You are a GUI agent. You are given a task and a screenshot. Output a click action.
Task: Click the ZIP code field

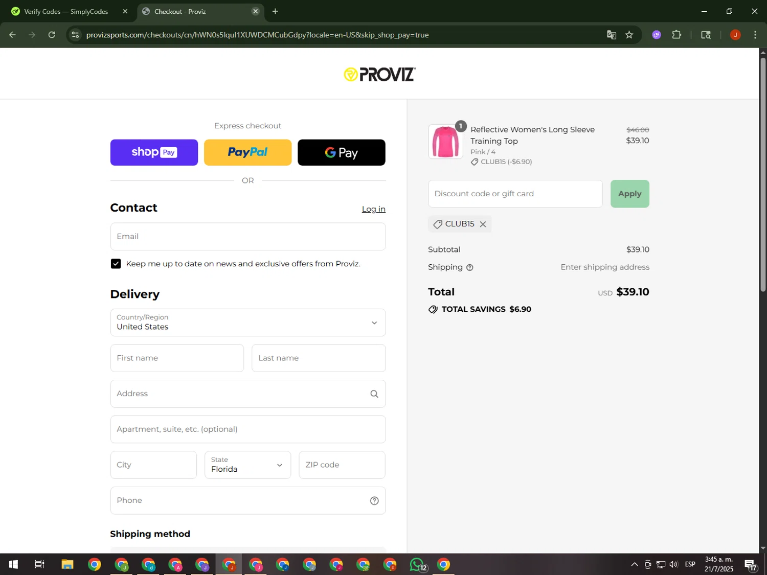click(x=342, y=465)
